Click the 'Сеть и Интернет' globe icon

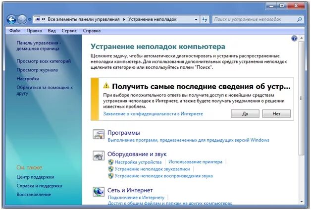(99, 192)
